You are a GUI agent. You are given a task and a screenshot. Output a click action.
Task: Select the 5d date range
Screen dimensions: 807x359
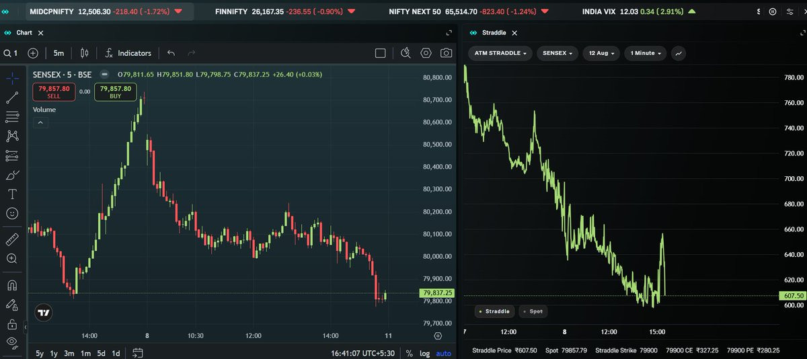(x=101, y=353)
